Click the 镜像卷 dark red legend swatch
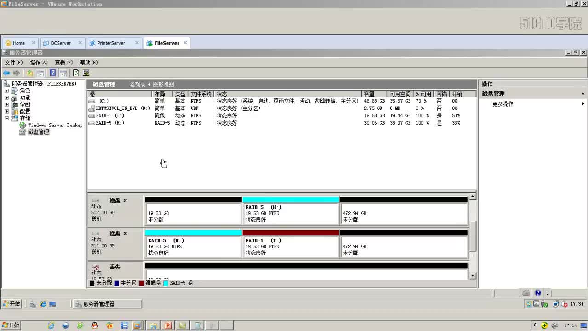588x331 pixels. point(141,283)
